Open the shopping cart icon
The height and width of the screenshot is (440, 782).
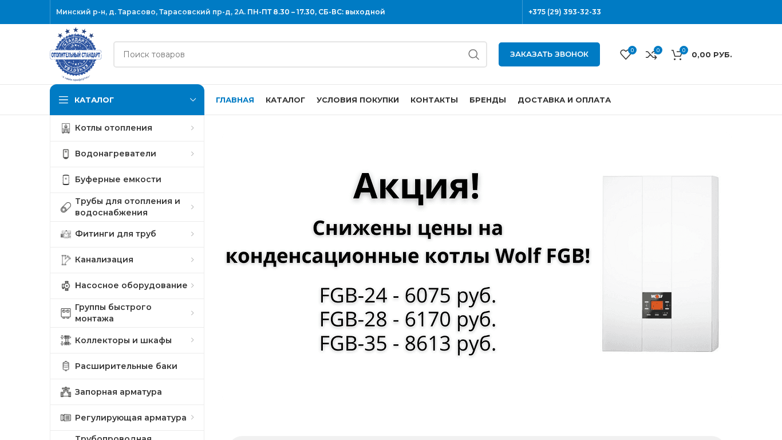coord(677,54)
